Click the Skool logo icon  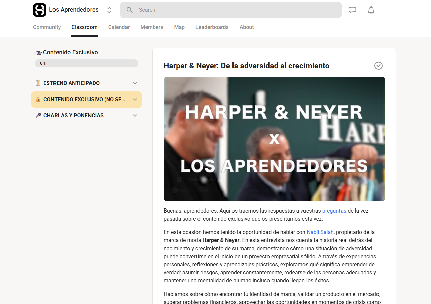pos(39,10)
